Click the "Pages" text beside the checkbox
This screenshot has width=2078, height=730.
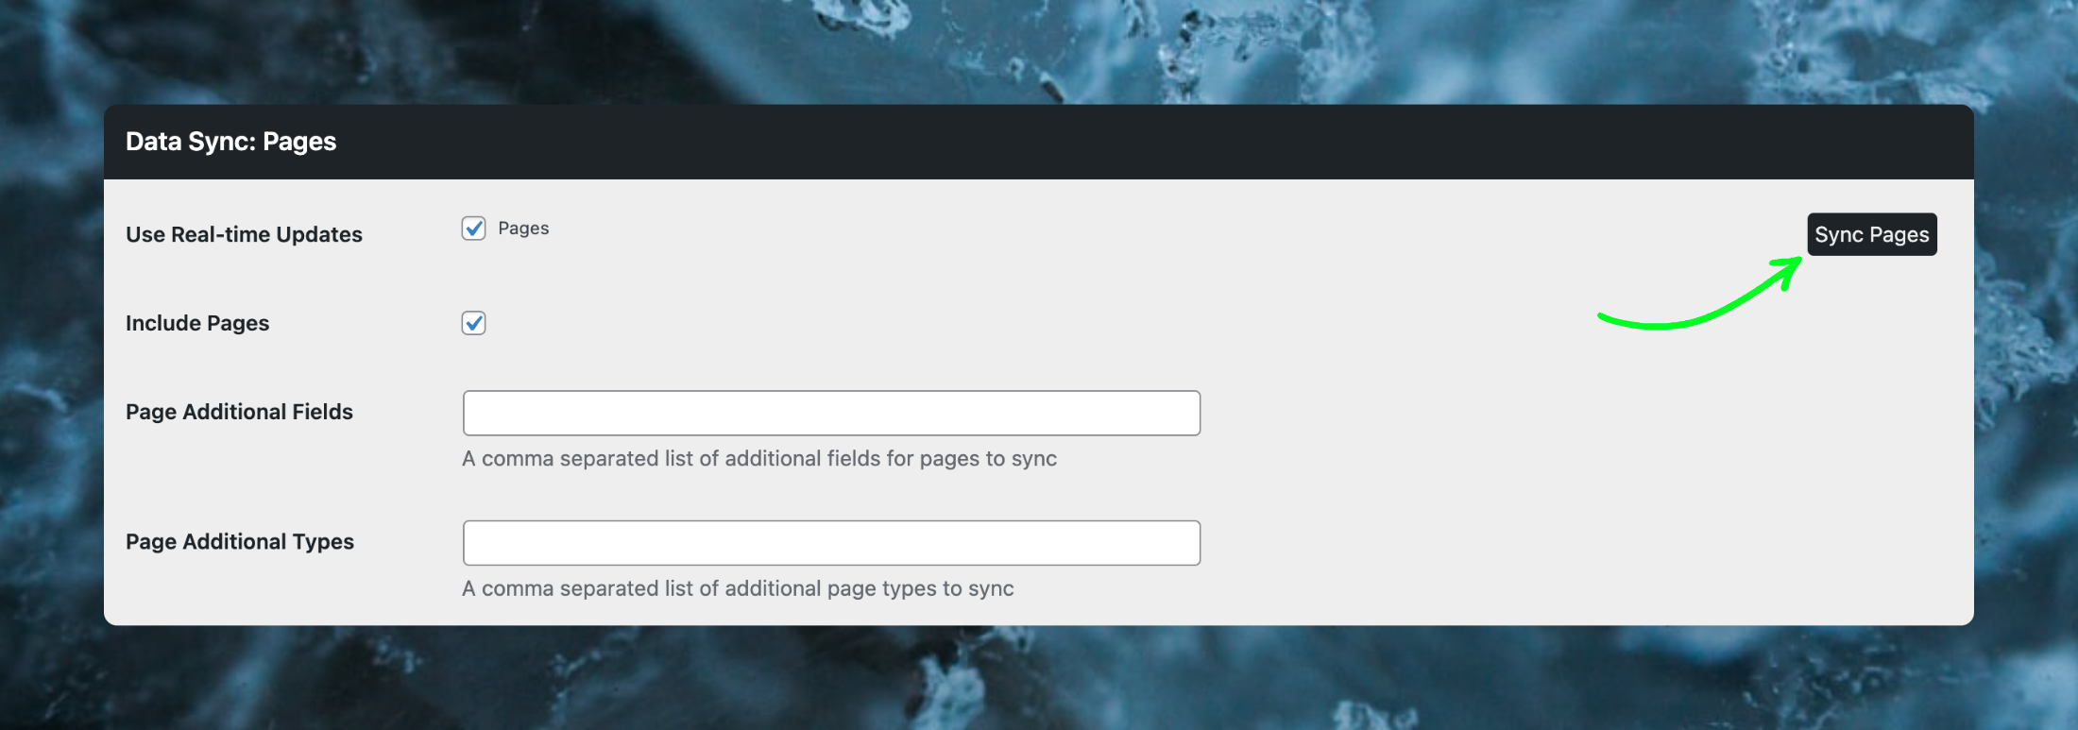[x=523, y=229]
